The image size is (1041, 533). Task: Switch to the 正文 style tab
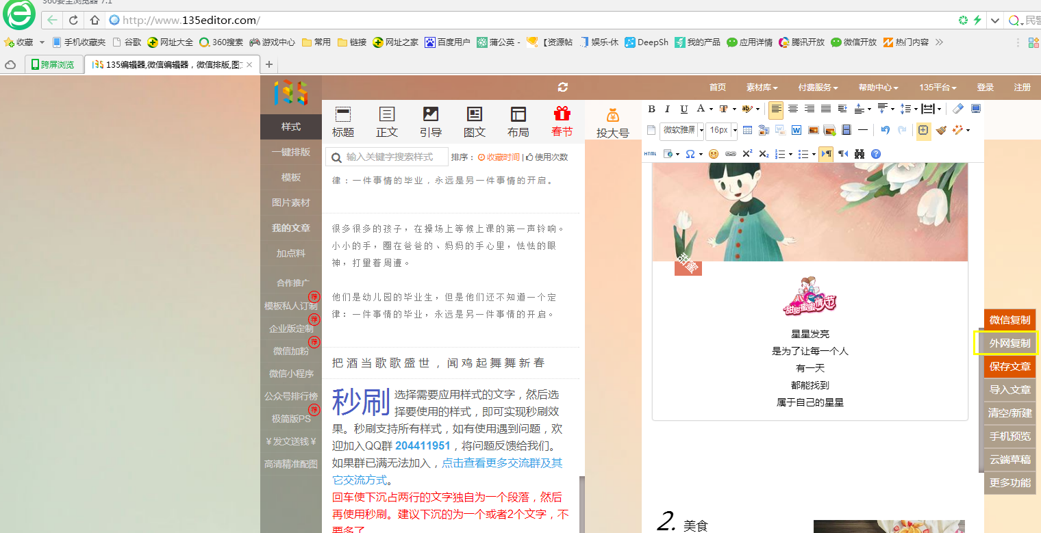[x=387, y=122]
